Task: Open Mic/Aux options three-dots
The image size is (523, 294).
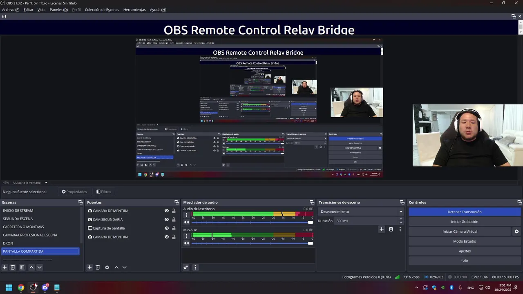Action: click(x=186, y=236)
